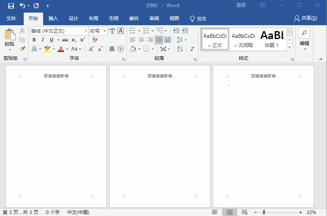Select the Center alignment icon

coord(141,40)
